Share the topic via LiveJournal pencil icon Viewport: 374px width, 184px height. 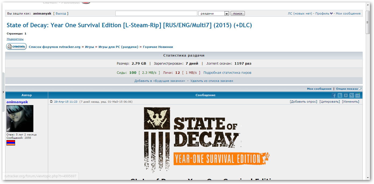(x=352, y=95)
